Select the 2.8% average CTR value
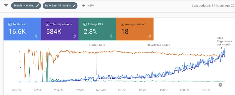The height and width of the screenshot is (95, 235). [x=91, y=32]
